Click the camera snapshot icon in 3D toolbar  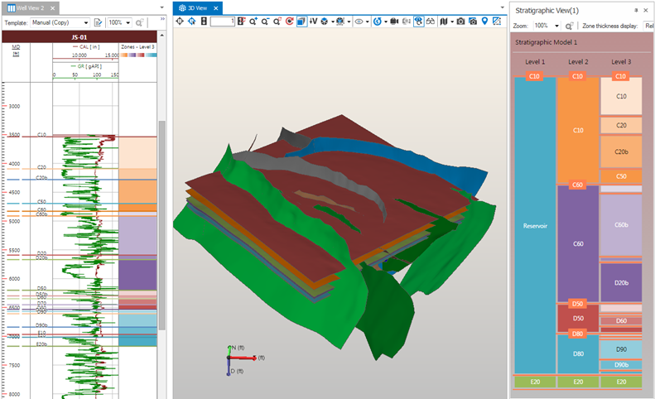460,22
